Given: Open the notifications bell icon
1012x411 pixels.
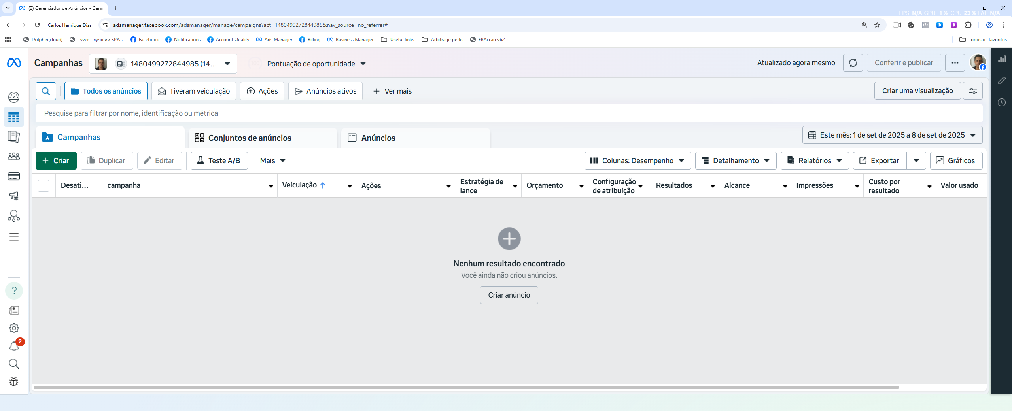Looking at the screenshot, I should [x=14, y=346].
